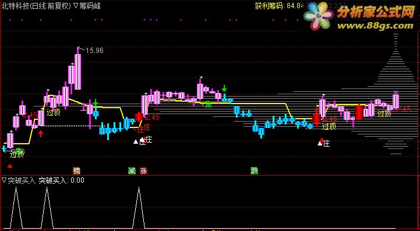Click the red up arrow beside 榜 row at far left bottom

[10, 166]
